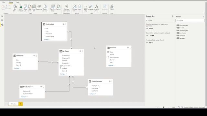
Task: Expand FactSales in the Fields pane
Action: 176,38
